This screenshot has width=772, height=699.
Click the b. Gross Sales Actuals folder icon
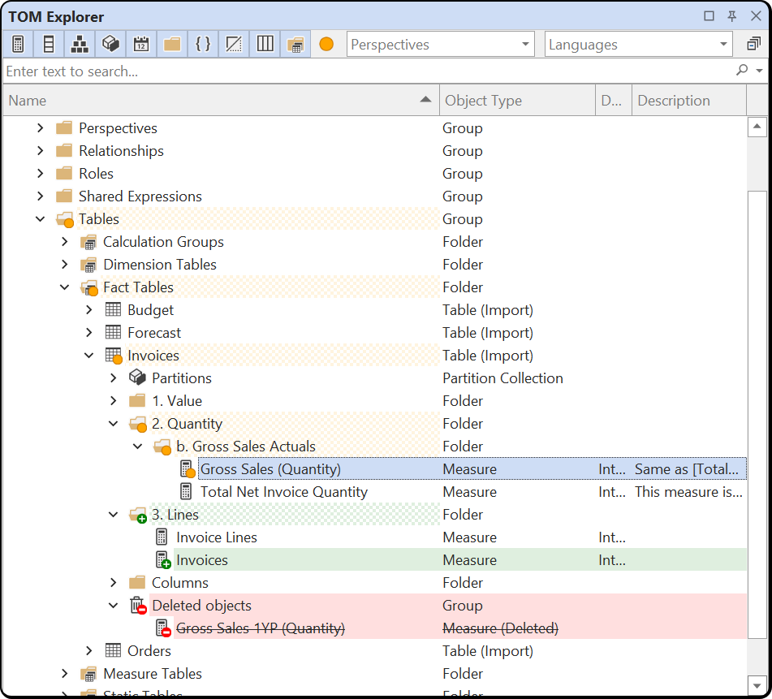[162, 447]
